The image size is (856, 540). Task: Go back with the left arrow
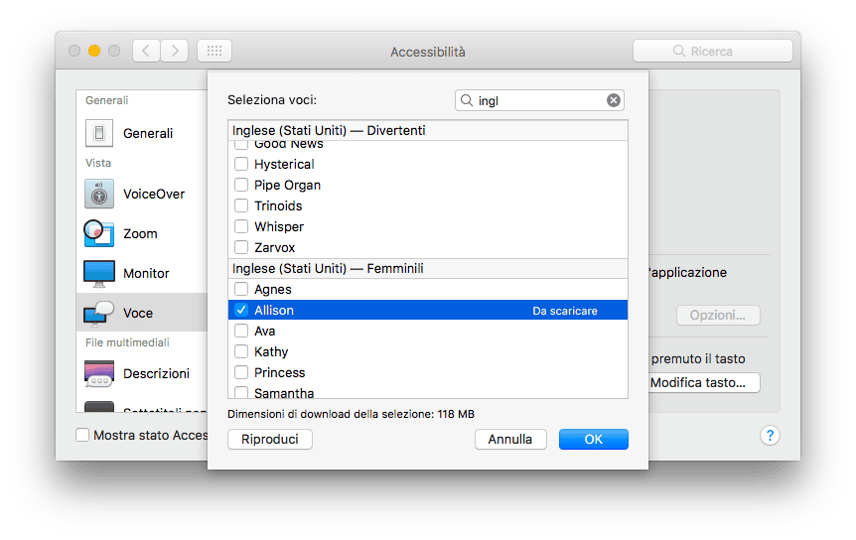[146, 51]
